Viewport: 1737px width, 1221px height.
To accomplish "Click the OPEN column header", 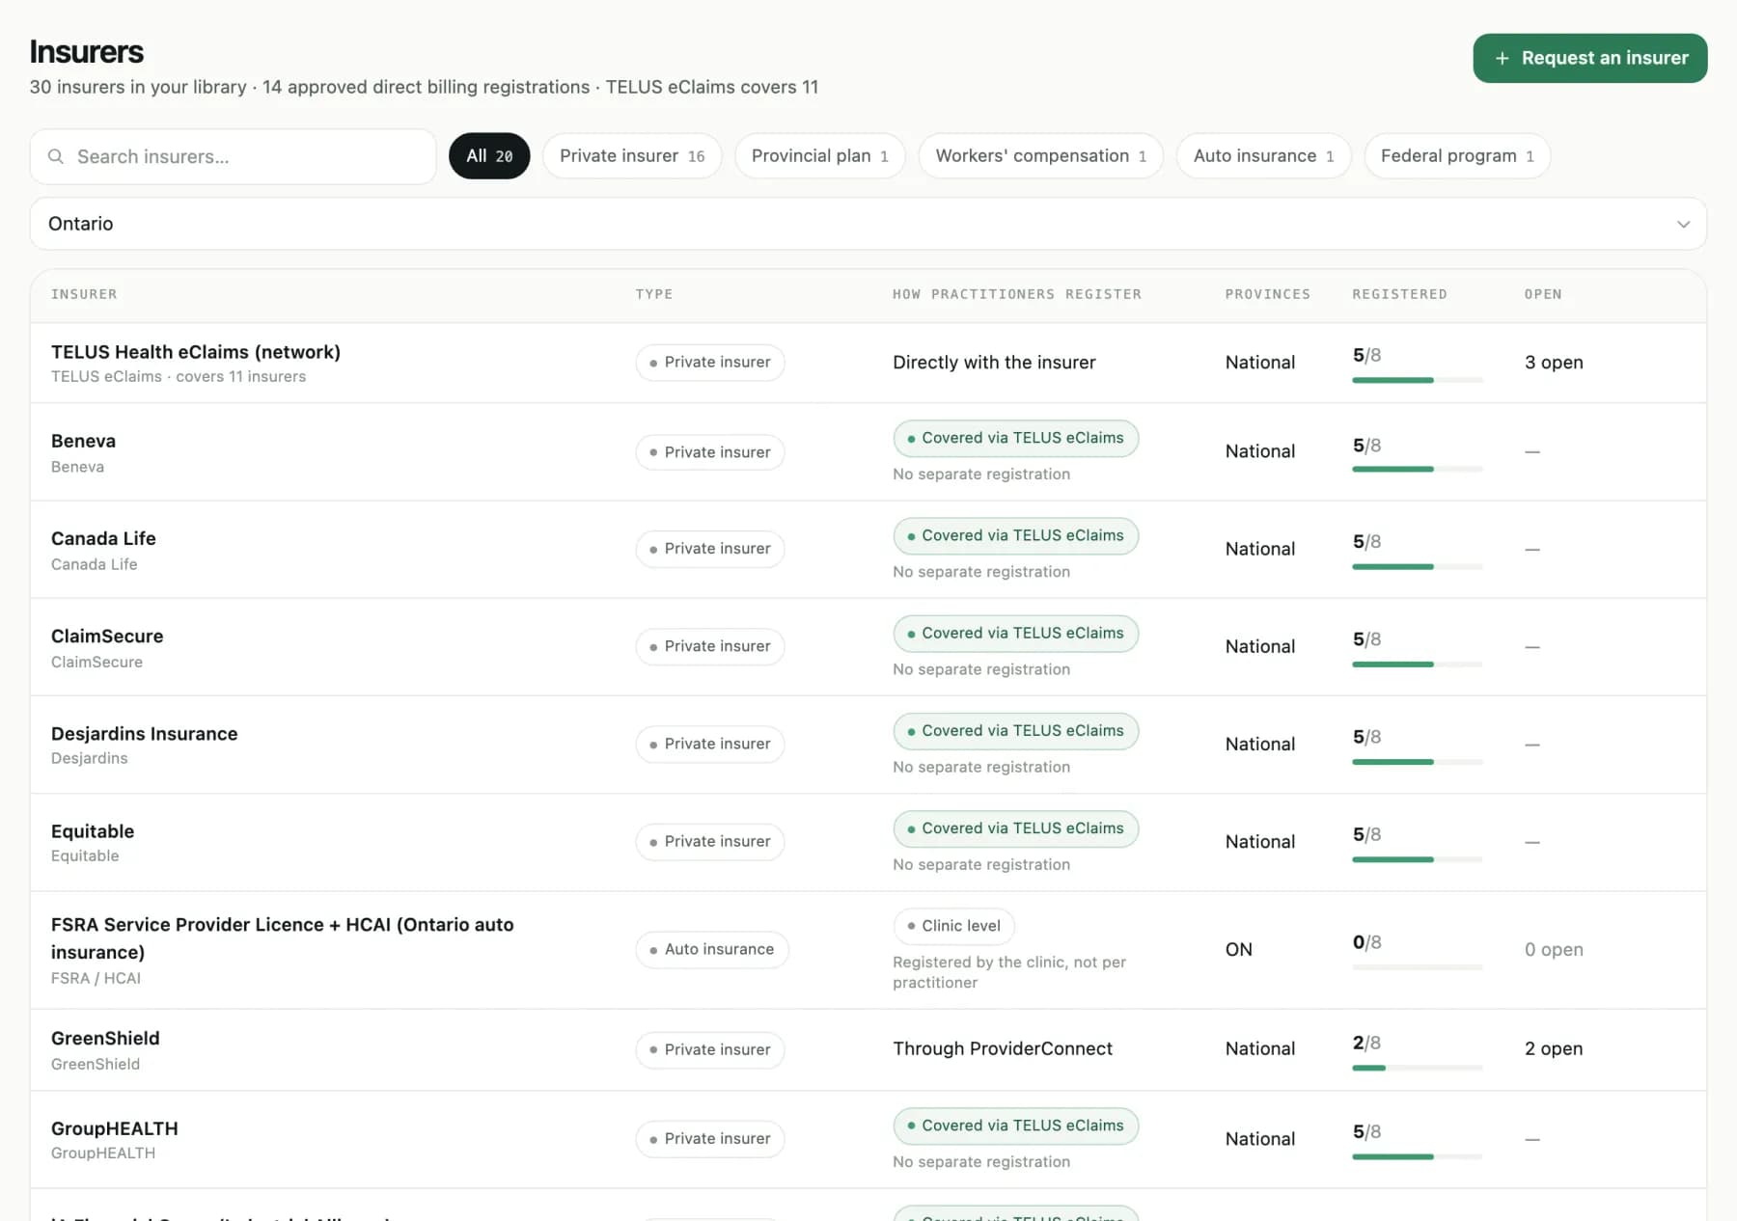I will point(1542,294).
